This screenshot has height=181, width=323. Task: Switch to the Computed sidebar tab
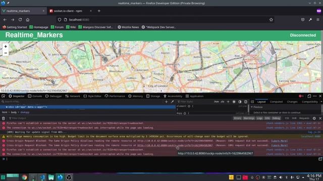276,102
